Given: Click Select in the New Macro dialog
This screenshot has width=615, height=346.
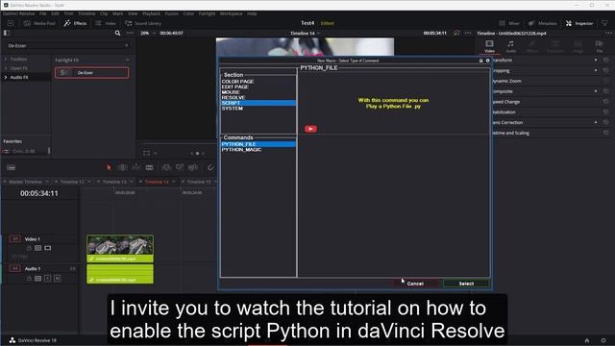Looking at the screenshot, I should [466, 284].
